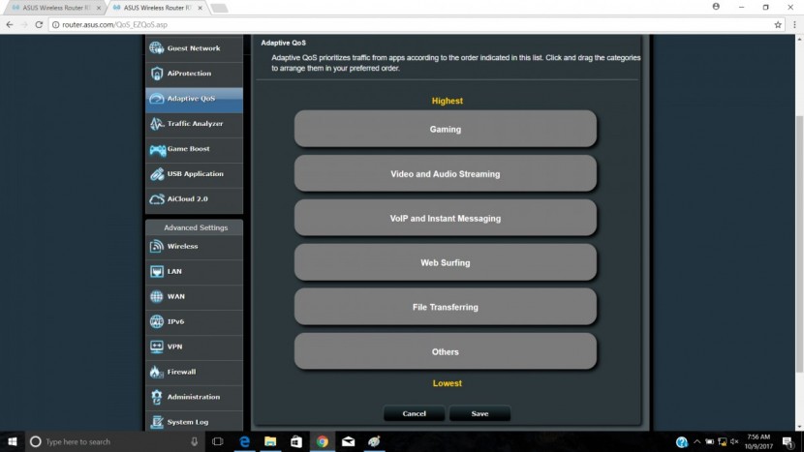Open the VPN settings icon

pos(157,347)
